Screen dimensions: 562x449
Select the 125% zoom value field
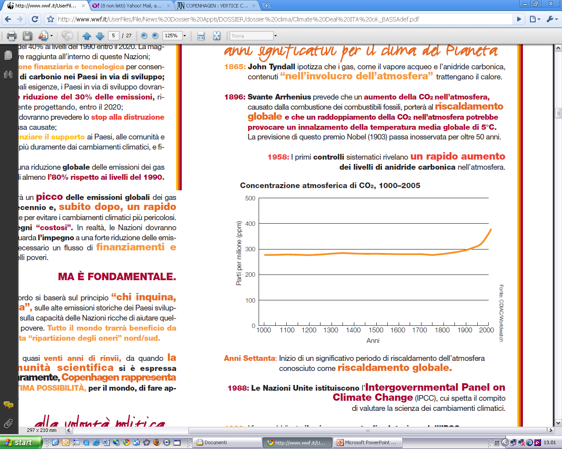[x=172, y=36]
